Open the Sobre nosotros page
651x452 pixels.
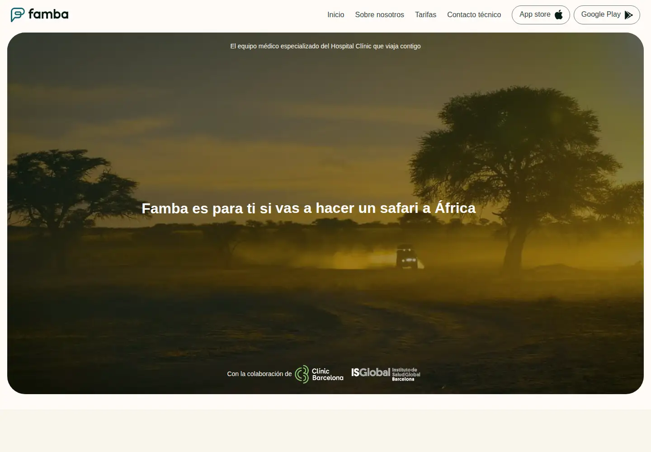tap(380, 15)
